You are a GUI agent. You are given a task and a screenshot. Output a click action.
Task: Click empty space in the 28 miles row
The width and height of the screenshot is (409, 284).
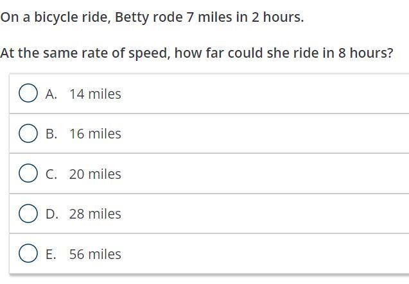coord(270,213)
